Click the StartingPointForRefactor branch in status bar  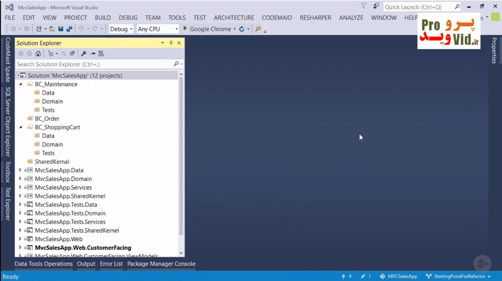(x=458, y=276)
